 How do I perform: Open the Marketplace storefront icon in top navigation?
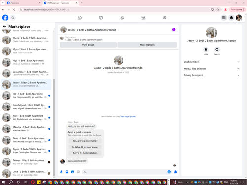(x=143, y=18)
